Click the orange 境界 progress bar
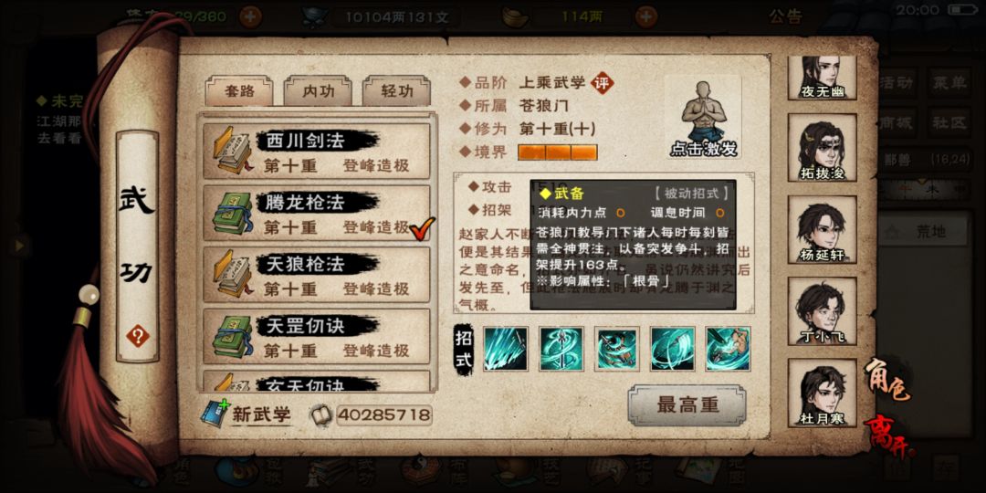 tap(557, 152)
